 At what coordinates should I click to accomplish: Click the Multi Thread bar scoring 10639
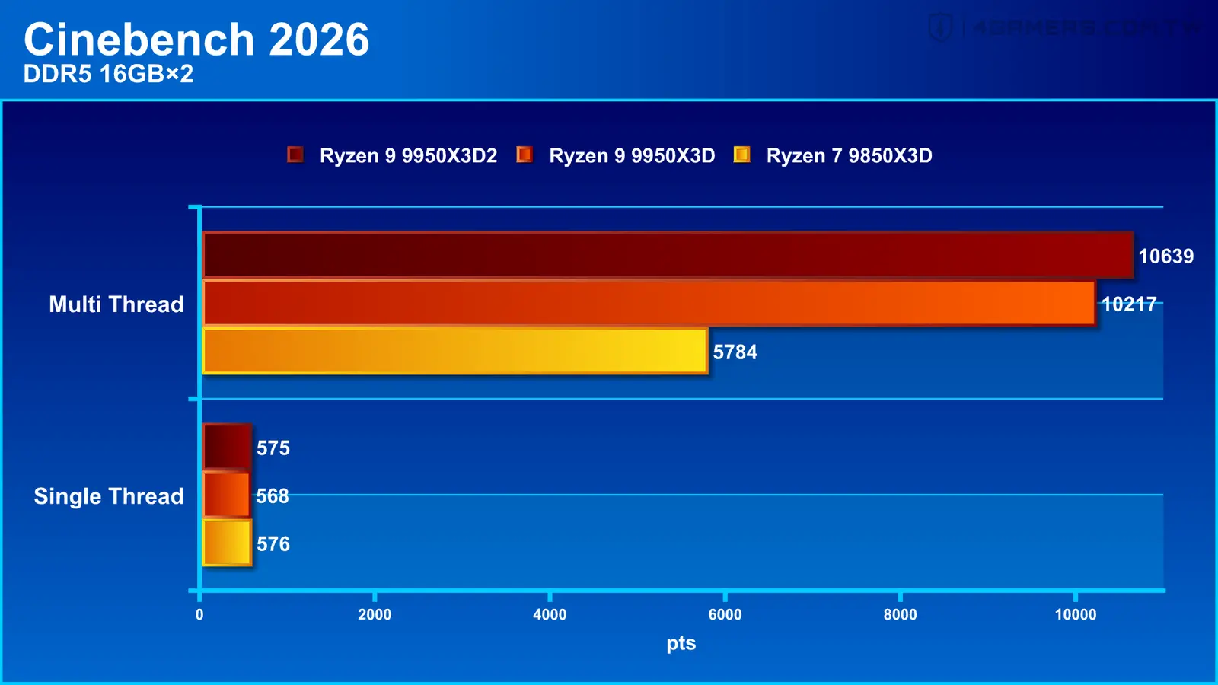668,255
